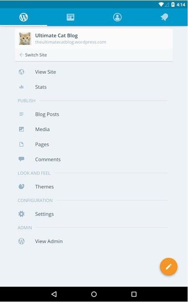Screen dimensions: 188x302
Task: Open the Notifications bell tab
Action: 164,17
